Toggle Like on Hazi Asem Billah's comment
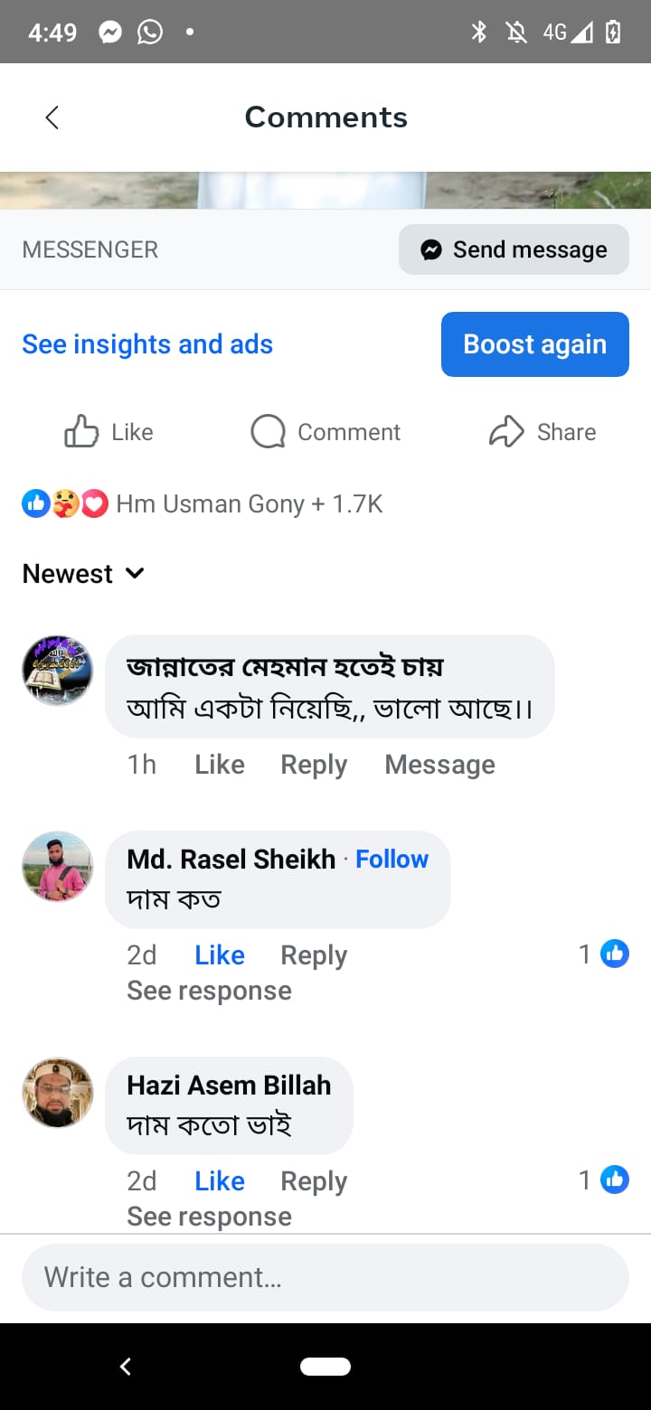 click(x=220, y=1181)
